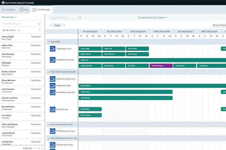The height and width of the screenshot is (150, 226).
Task: Open Crews by Service Team dropdown
Action: point(153,18)
